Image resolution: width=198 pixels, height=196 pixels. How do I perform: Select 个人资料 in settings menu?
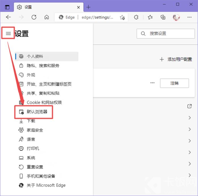pos(46,56)
